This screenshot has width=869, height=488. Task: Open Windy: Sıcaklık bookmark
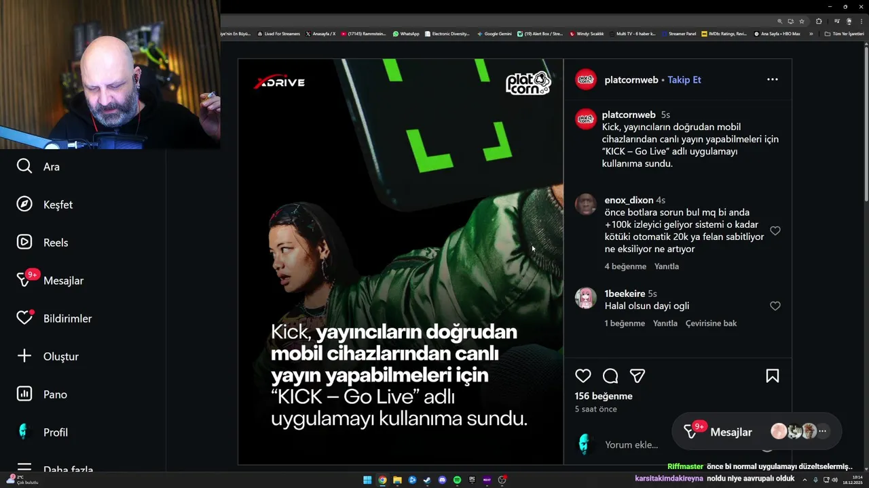click(587, 33)
